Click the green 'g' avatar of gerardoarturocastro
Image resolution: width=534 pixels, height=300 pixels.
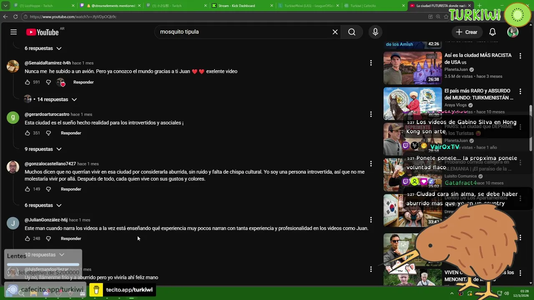[13, 117]
